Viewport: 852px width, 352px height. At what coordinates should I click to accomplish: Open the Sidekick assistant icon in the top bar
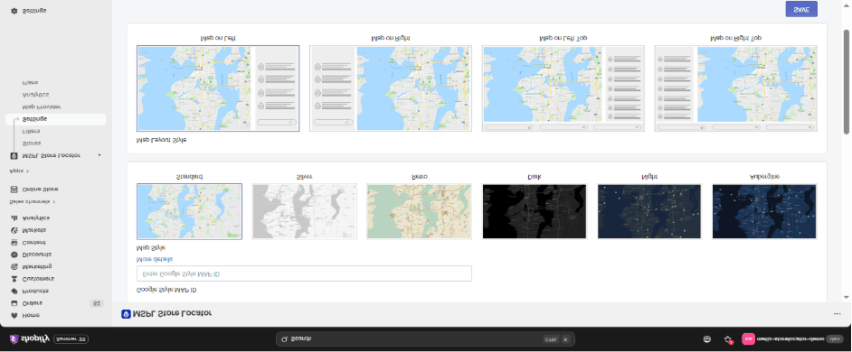coord(707,339)
